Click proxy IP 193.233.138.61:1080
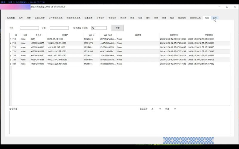 pos(65,43)
